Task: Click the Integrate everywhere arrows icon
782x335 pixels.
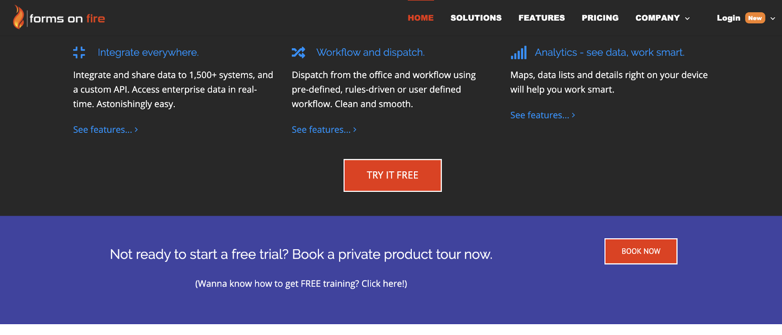Action: pyautogui.click(x=79, y=52)
